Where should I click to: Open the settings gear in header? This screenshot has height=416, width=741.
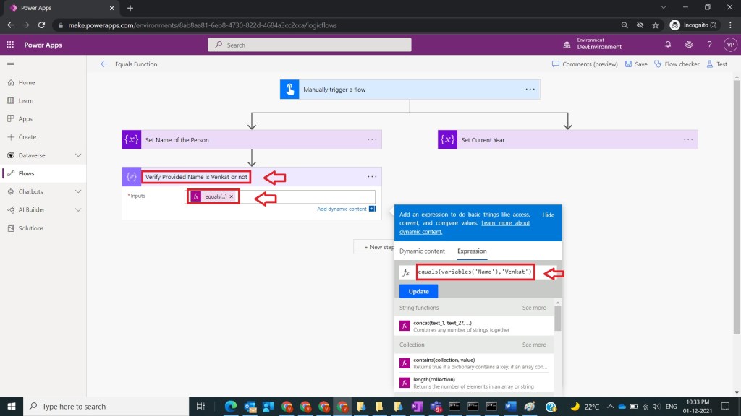tap(689, 45)
